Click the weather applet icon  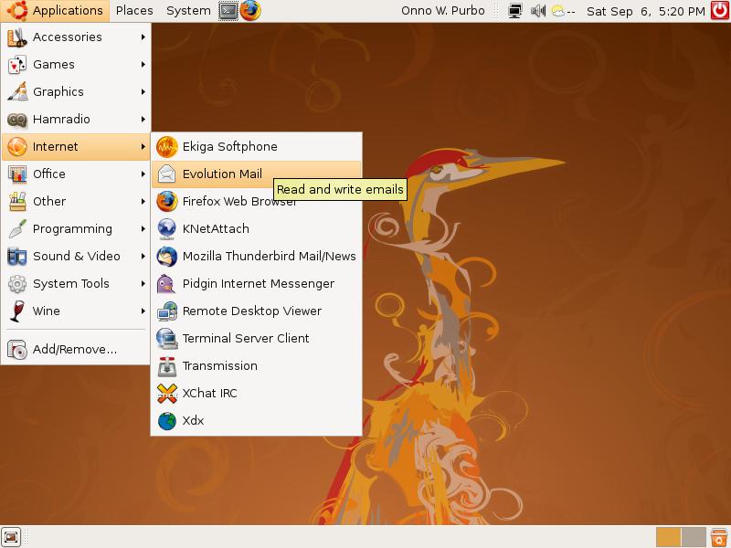(558, 12)
